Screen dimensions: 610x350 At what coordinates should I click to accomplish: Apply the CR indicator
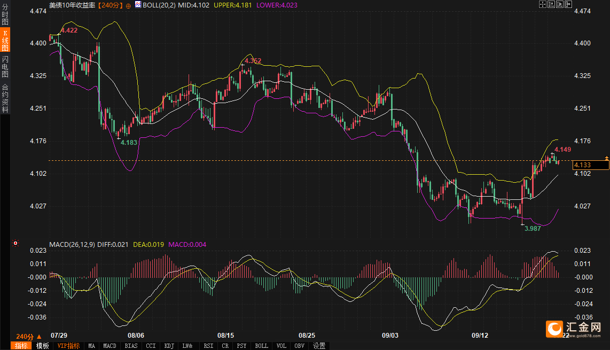tap(225, 346)
